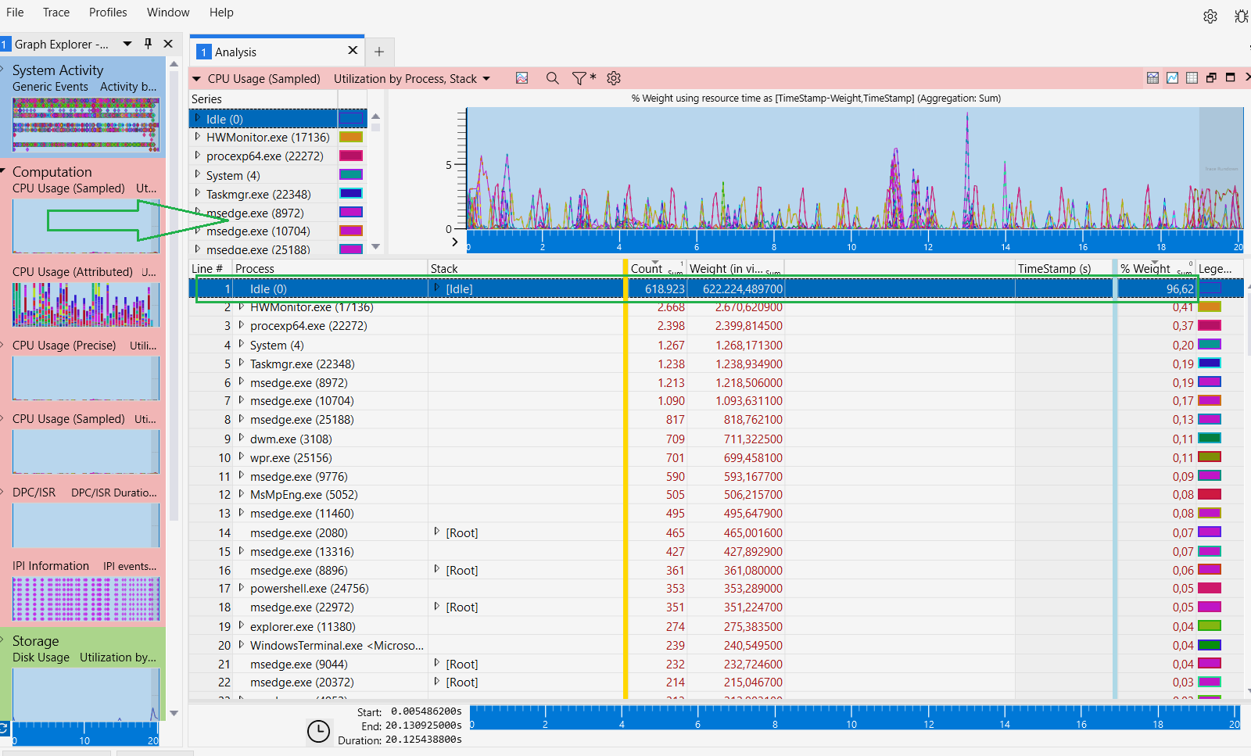Viewport: 1251px width, 756px height.
Task: Open chart type selector icon
Action: pyautogui.click(x=522, y=78)
